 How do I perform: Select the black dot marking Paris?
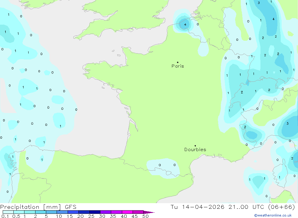[x=178, y=62]
